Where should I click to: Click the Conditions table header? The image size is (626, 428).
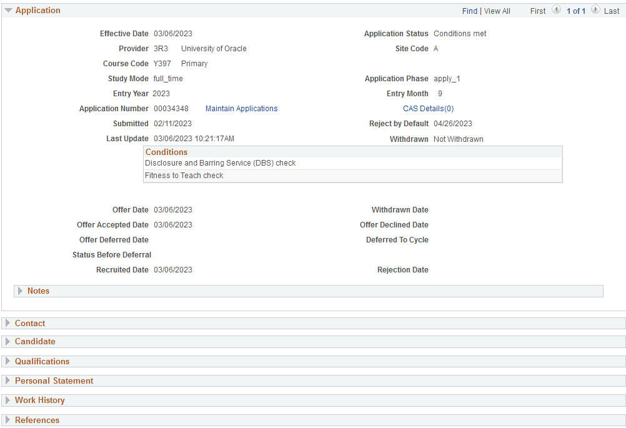(x=352, y=152)
